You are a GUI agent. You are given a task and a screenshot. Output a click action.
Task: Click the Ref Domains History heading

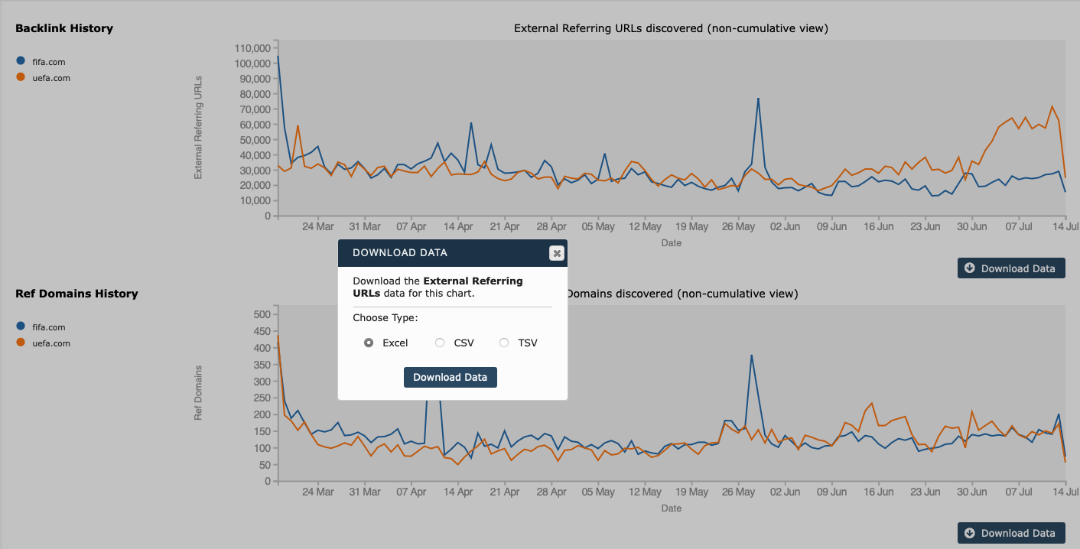click(76, 294)
